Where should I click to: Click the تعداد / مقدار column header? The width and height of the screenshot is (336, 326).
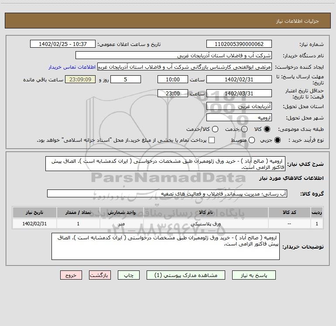(x=78, y=212)
